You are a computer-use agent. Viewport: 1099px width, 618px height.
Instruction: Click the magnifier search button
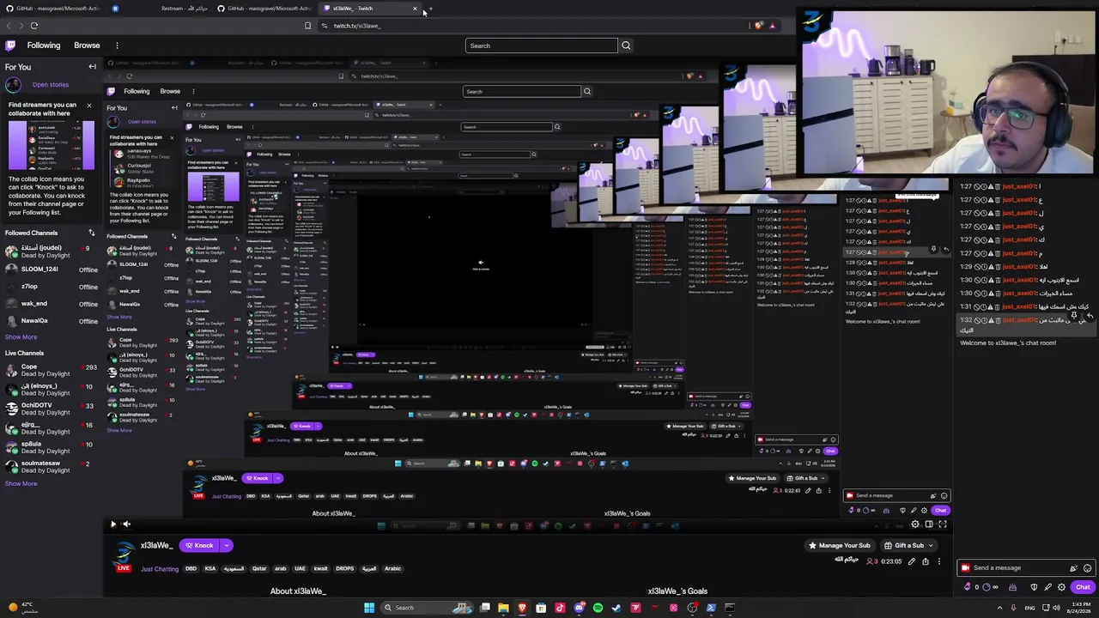626,45
